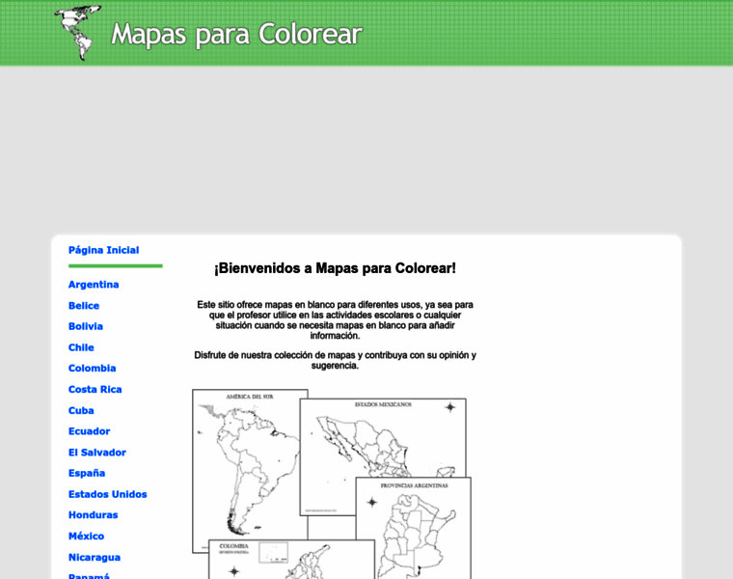The width and height of the screenshot is (733, 579).
Task: Click the Americas globe logo icon
Action: (x=77, y=33)
